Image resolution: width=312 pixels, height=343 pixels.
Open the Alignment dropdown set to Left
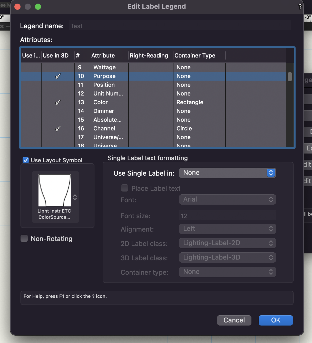[227, 229]
